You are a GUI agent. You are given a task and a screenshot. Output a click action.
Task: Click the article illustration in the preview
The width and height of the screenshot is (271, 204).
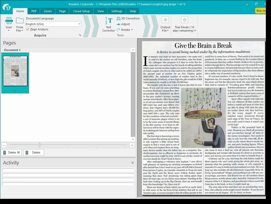pyautogui.click(x=203, y=118)
